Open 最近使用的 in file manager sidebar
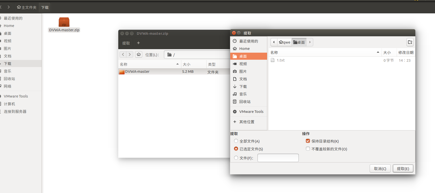 point(21,18)
